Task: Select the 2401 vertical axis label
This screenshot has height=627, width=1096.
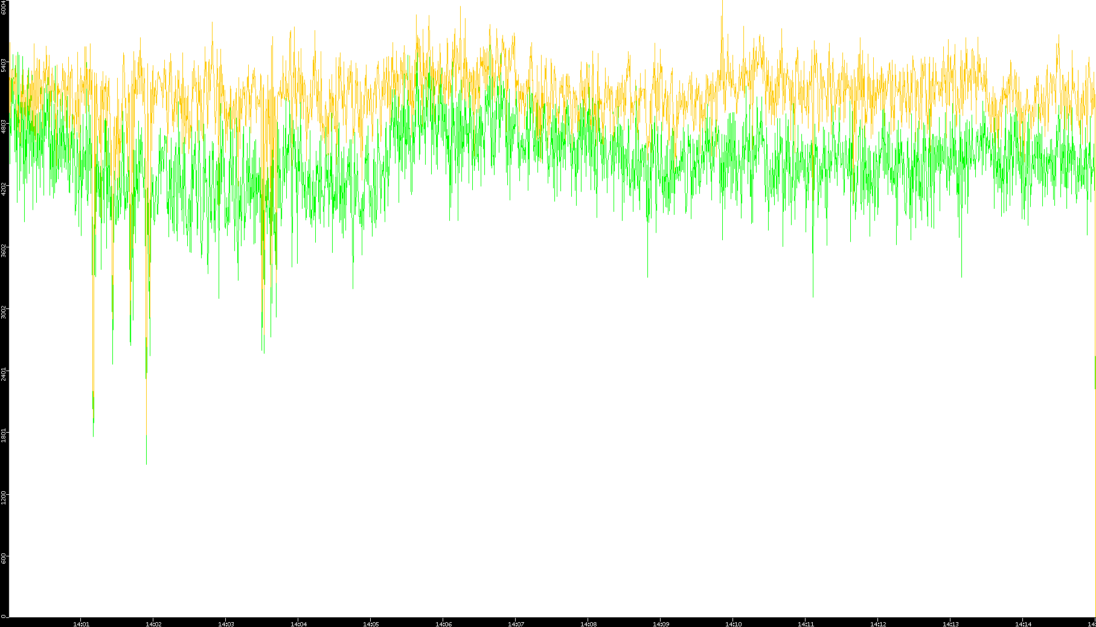Action: click(4, 374)
